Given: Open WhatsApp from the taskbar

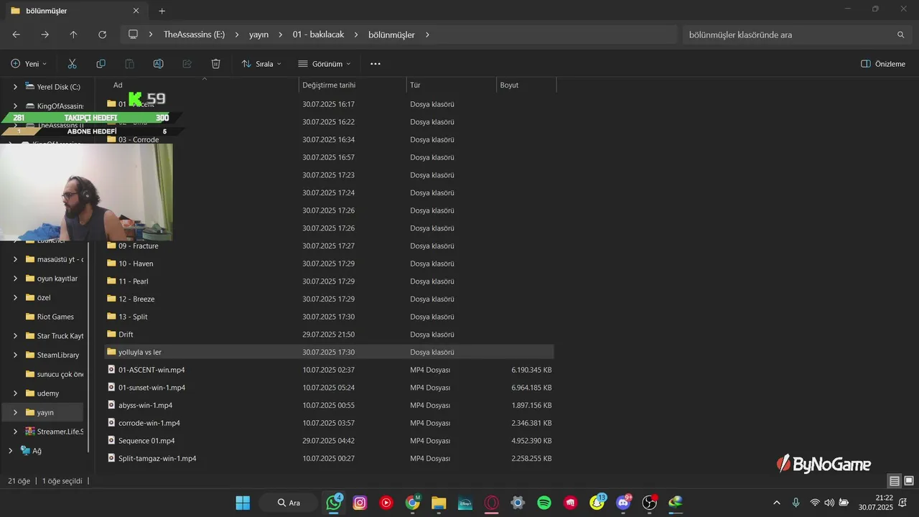Looking at the screenshot, I should tap(334, 503).
